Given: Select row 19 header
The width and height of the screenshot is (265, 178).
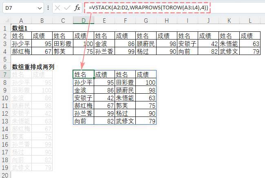Looking at the screenshot, I should pos(5,167).
